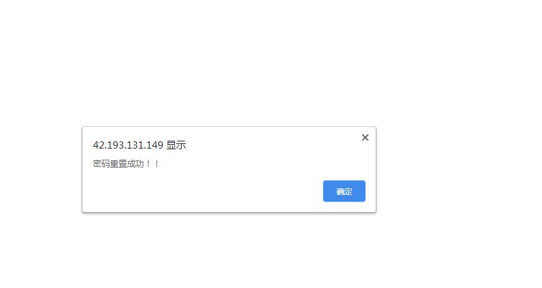Viewport: 542px width, 288px height.
Task: Confirm the password reset success alert
Action: [344, 191]
